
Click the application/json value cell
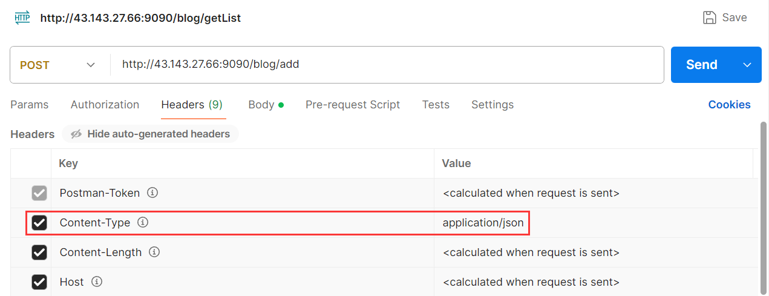pyautogui.click(x=483, y=223)
